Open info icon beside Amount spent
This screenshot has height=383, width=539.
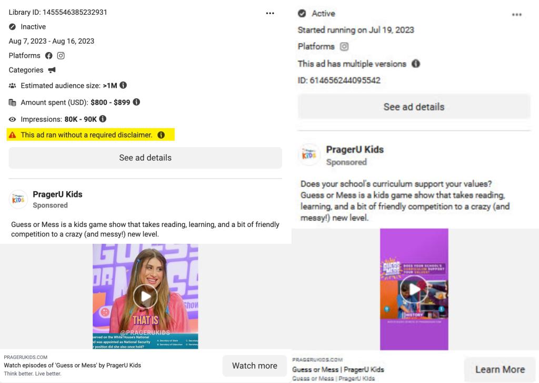pos(136,102)
